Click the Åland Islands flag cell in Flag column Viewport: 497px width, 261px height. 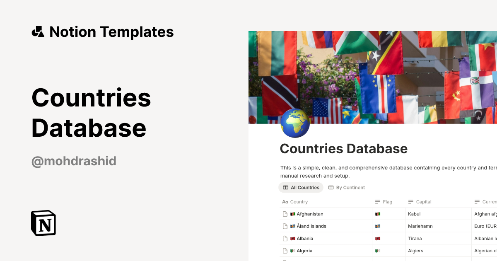[388, 226]
